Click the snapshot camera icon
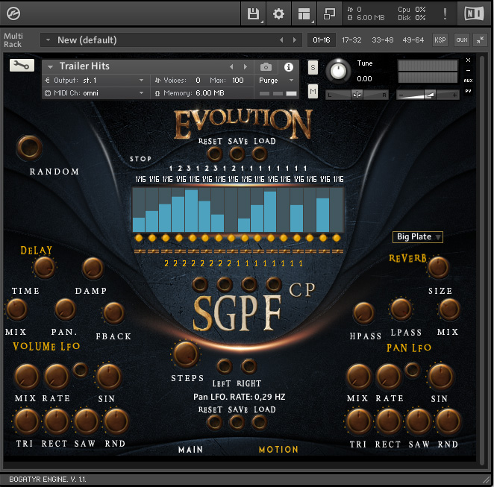Screen dimensions: 494x487 pyautogui.click(x=266, y=66)
